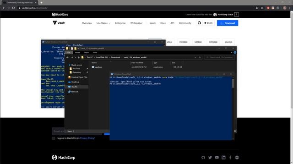Refresh the File Explorer folder

point(200,57)
